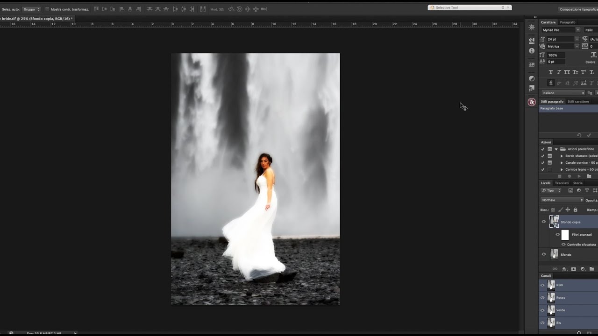Image resolution: width=598 pixels, height=336 pixels.
Task: Select the 3D slide mode icon
Action: click(256, 9)
